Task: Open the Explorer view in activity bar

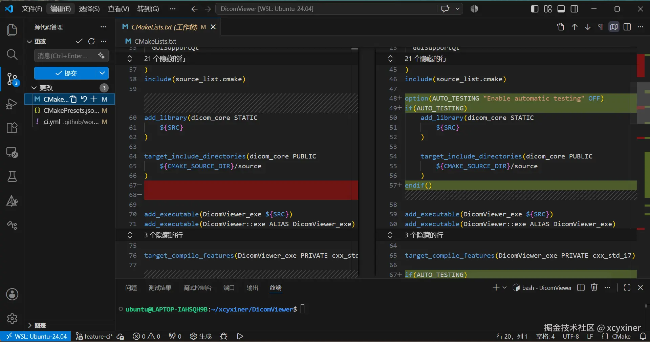Action: [x=12, y=30]
